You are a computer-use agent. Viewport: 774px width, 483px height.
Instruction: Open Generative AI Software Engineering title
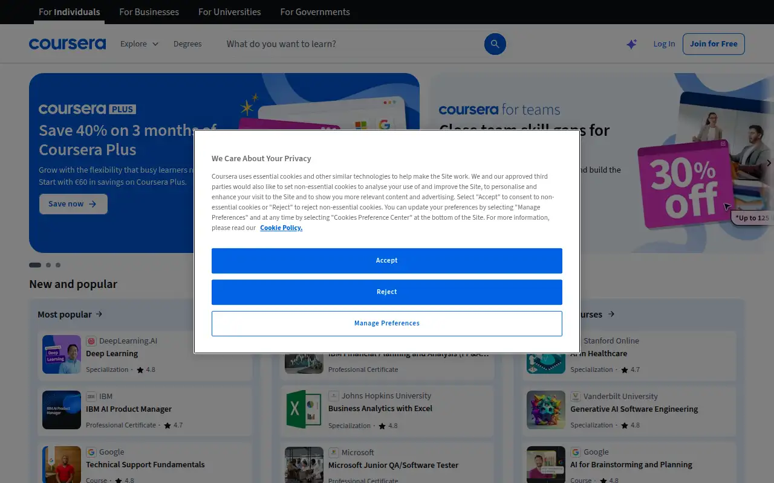pos(634,409)
